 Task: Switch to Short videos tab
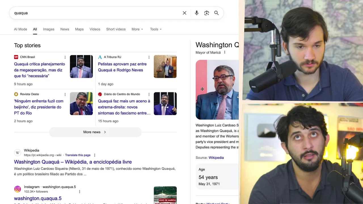tap(116, 29)
